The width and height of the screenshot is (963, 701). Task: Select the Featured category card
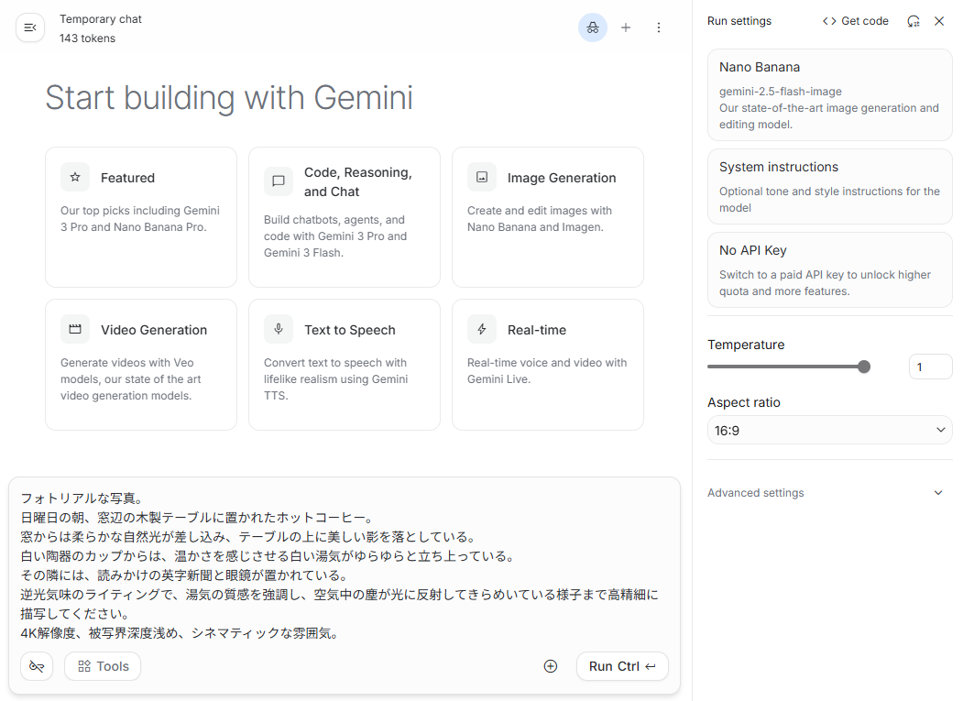[x=141, y=217]
